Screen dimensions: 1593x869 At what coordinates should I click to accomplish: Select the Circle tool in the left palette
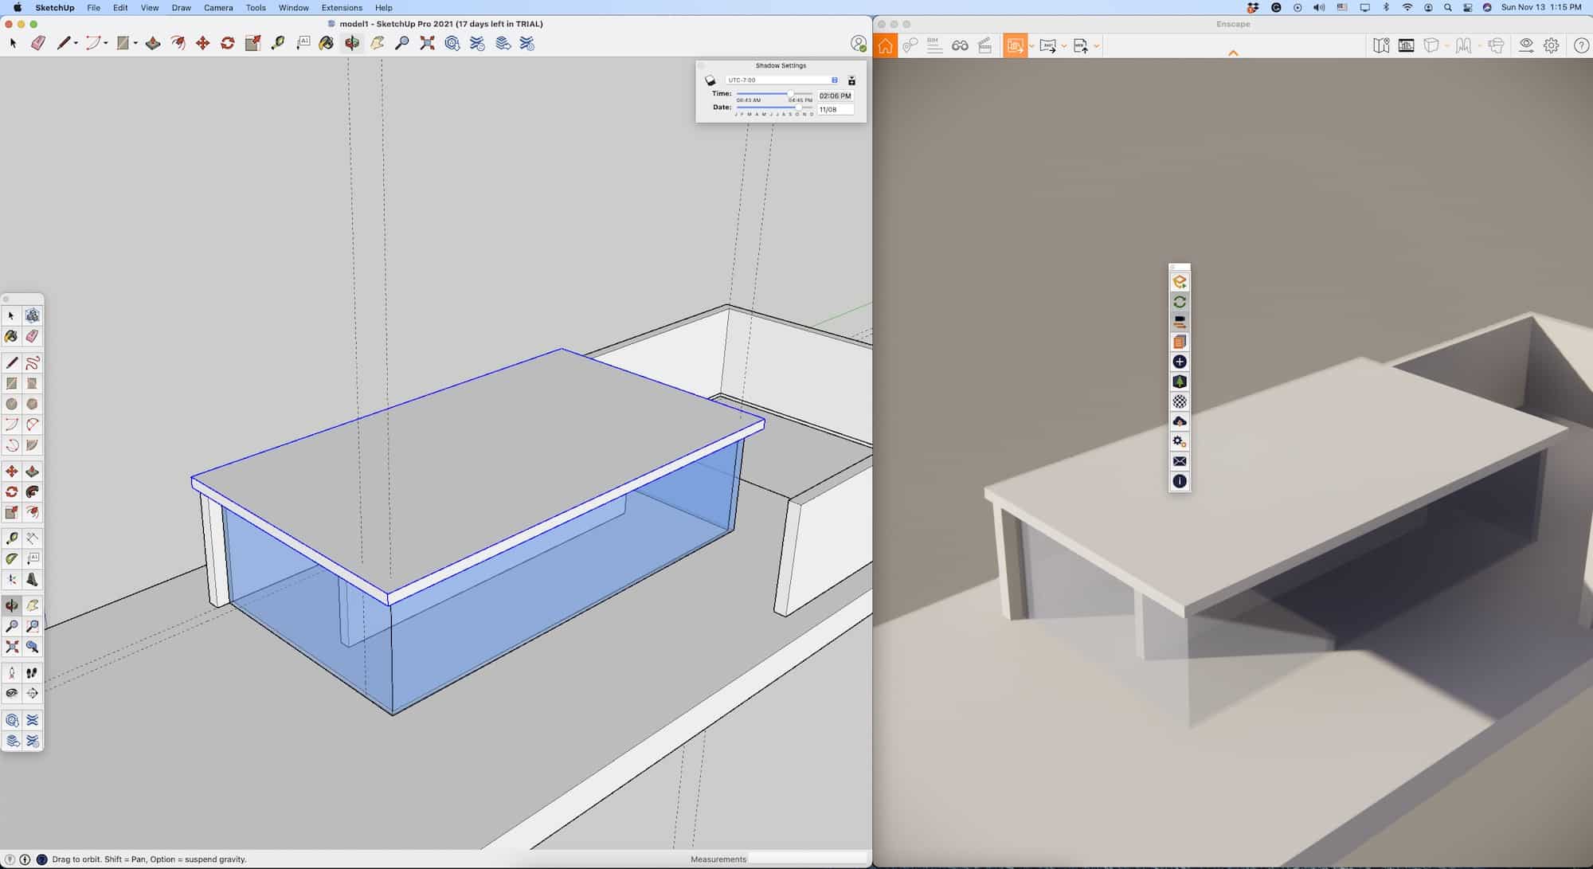[12, 404]
